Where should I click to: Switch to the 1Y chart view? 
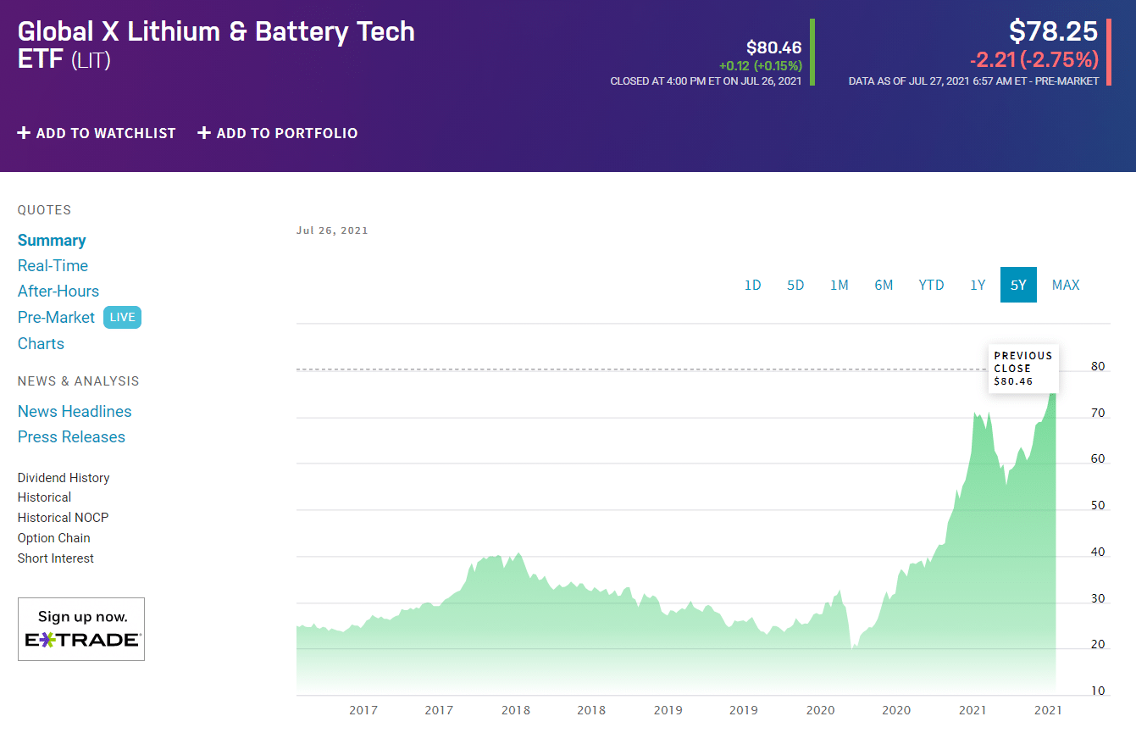[x=977, y=285]
